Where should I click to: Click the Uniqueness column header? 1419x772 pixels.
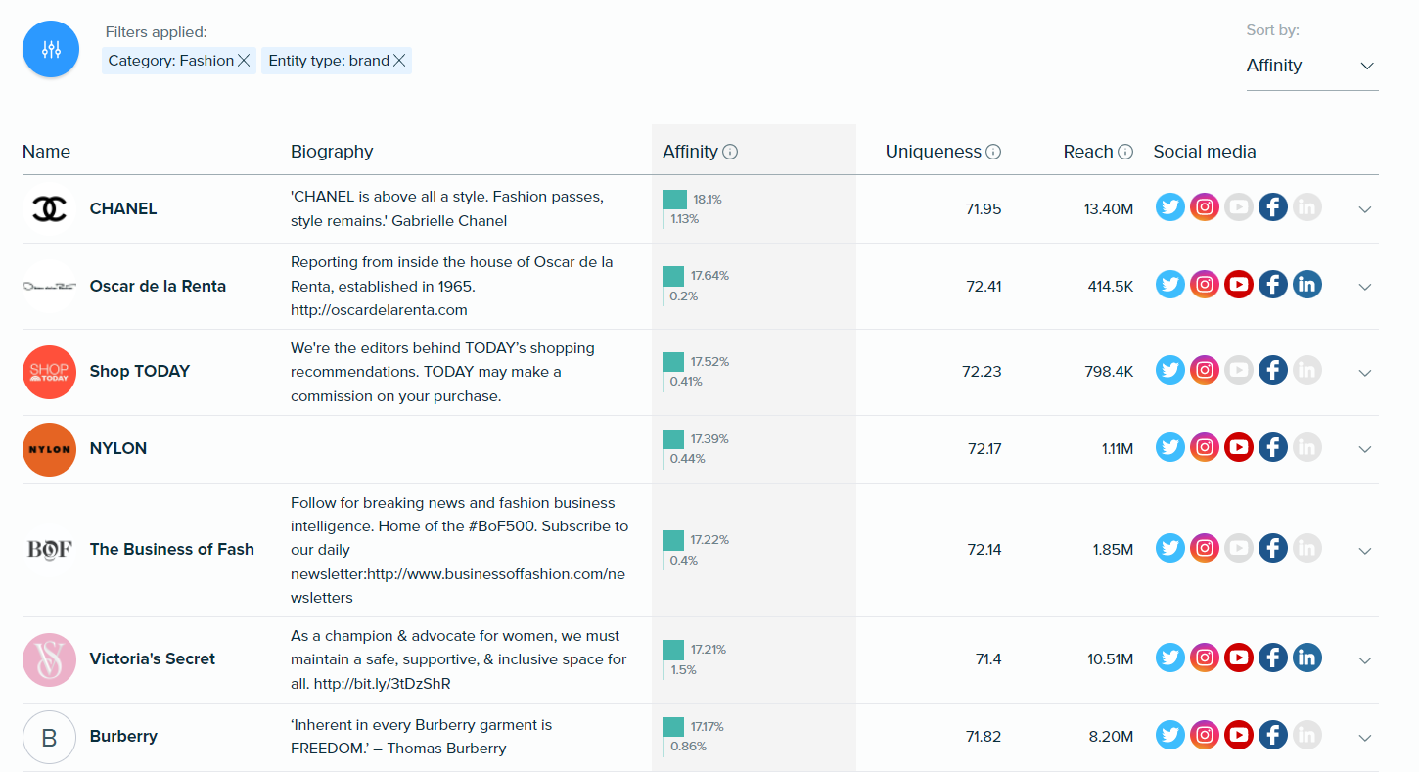pos(933,152)
